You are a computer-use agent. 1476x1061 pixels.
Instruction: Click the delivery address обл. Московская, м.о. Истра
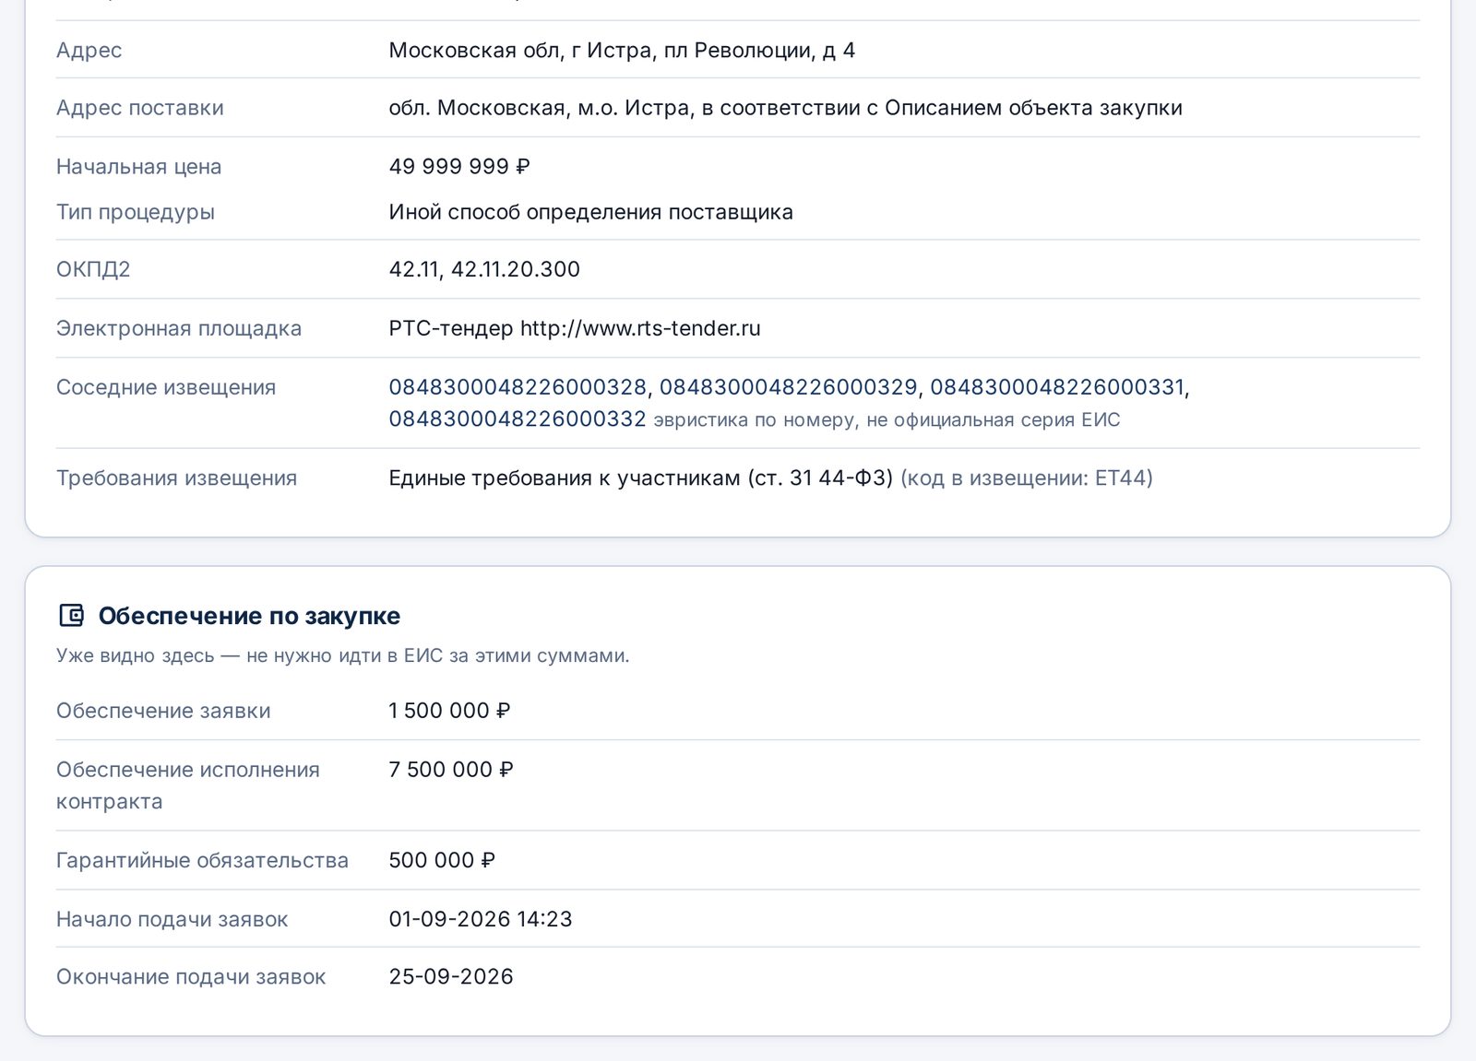785,108
